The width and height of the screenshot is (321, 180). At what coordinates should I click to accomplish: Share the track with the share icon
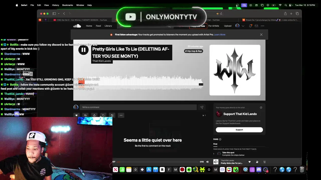pyautogui.click(x=94, y=115)
